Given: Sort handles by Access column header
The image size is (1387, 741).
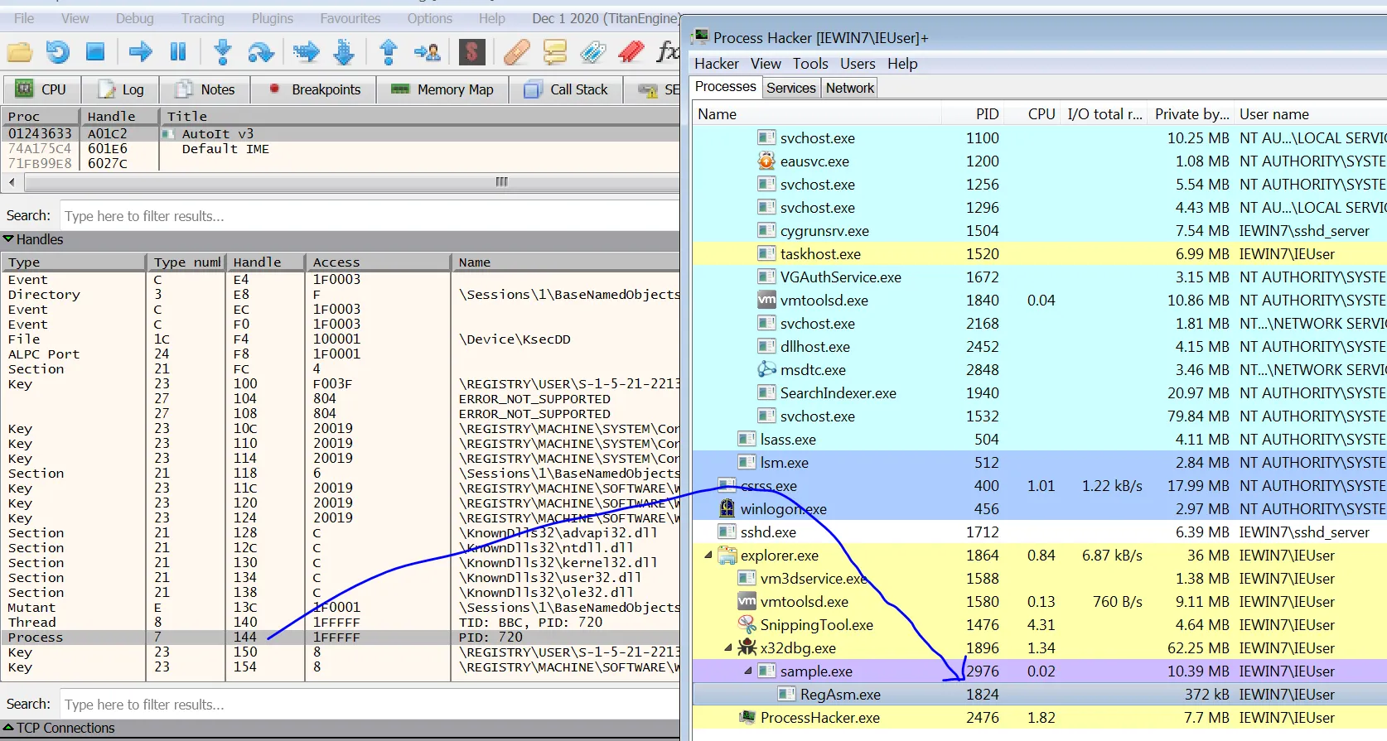Looking at the screenshot, I should pyautogui.click(x=336, y=262).
